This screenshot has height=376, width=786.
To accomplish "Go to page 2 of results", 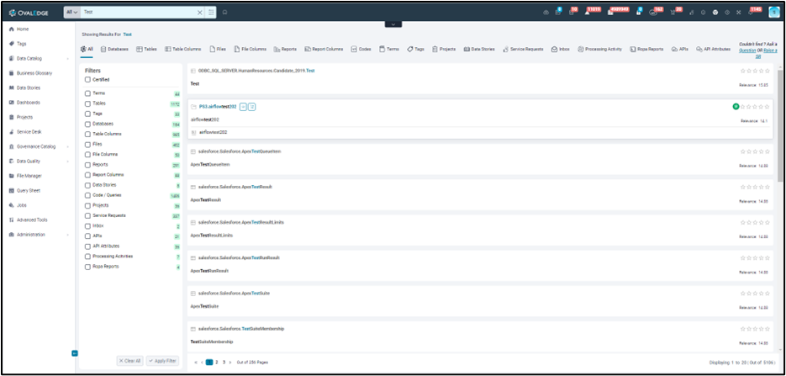I will (x=217, y=361).
